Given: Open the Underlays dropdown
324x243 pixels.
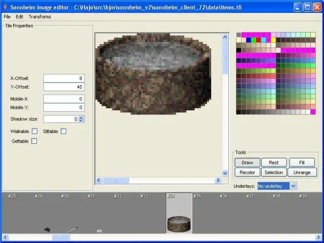Looking at the screenshot, I should [293, 186].
